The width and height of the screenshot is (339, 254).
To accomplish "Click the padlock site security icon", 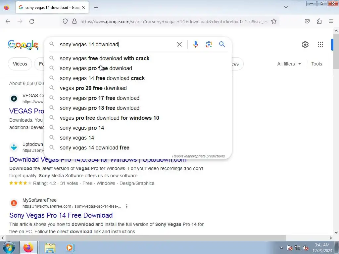I will pyautogui.click(x=74, y=21).
